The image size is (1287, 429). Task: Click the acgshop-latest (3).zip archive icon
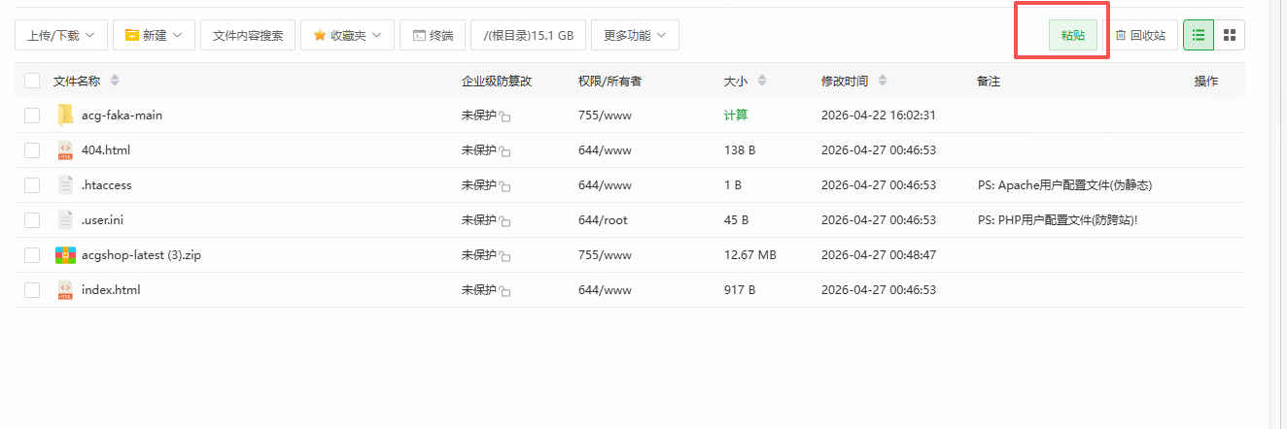(65, 255)
